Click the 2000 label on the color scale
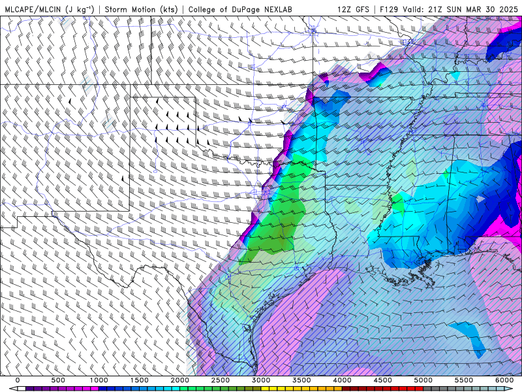The height and width of the screenshot is (392, 522). [180, 380]
